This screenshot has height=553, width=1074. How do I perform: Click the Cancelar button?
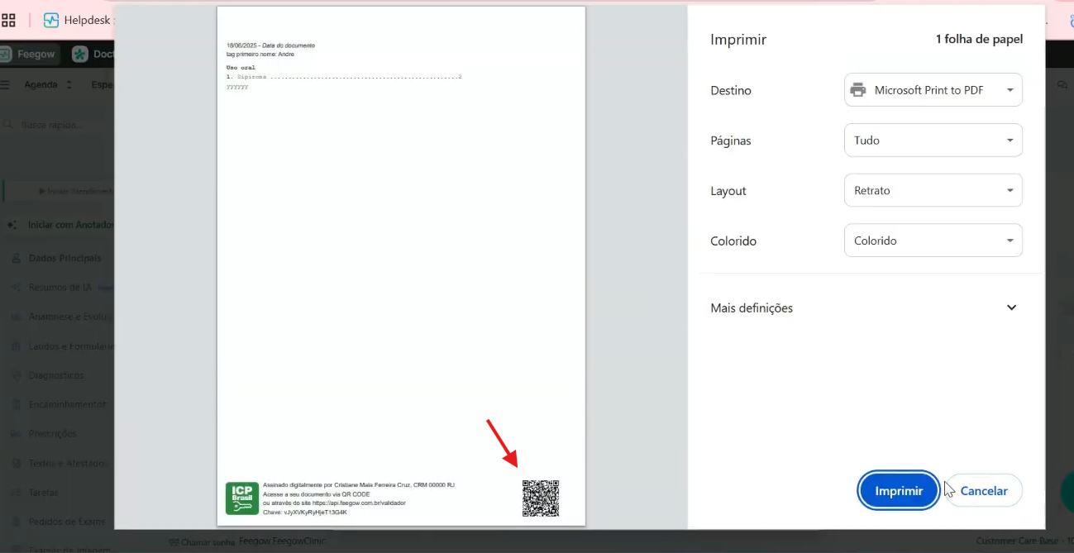click(984, 491)
